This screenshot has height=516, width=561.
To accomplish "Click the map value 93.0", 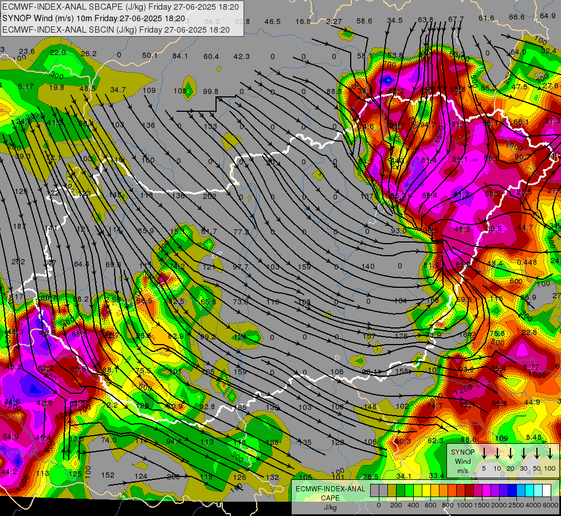I will point(398,231).
